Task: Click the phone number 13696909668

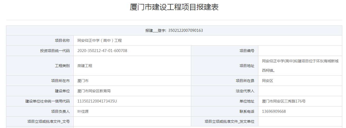Action: coord(274,111)
